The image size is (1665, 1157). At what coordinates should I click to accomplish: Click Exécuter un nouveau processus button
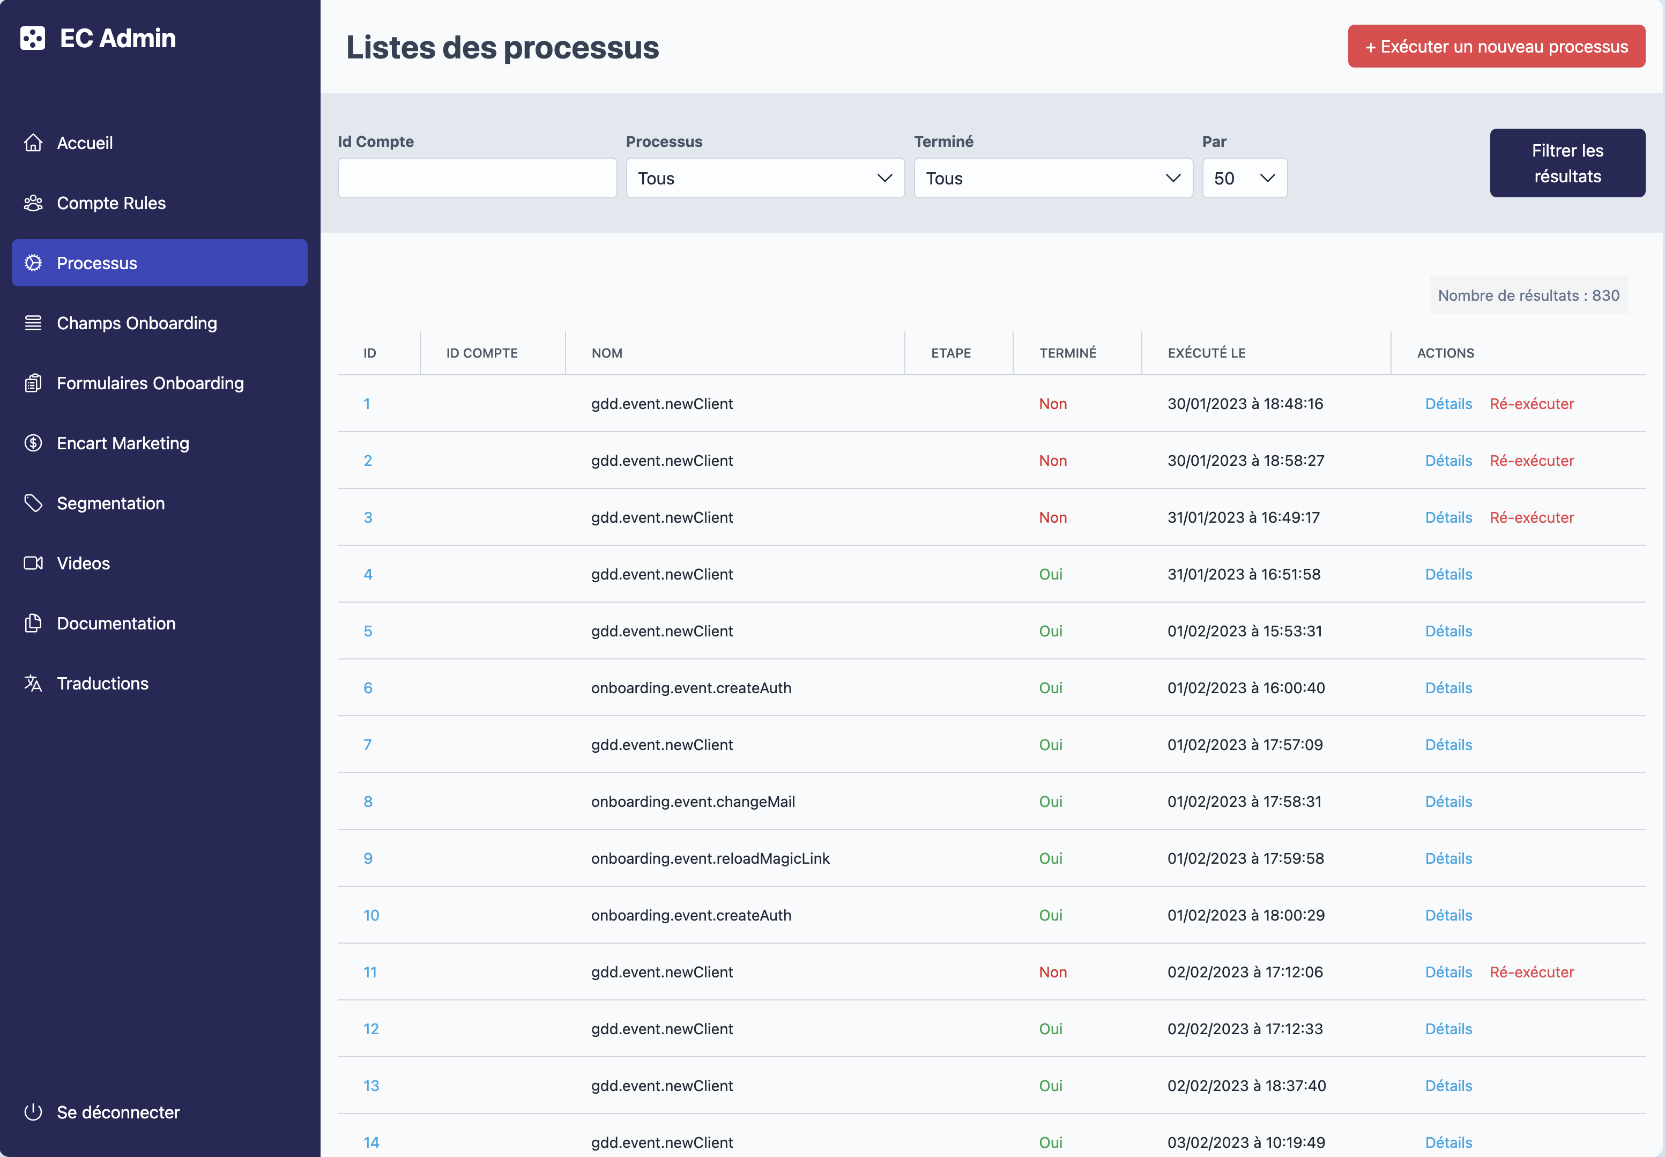(1496, 47)
